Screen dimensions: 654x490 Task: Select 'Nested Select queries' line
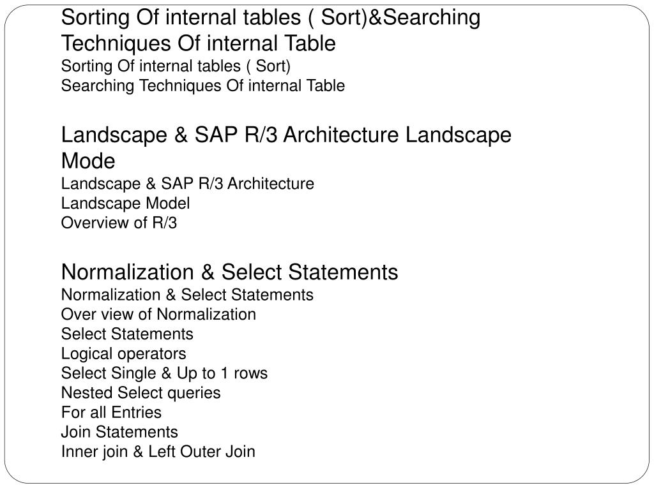pyautogui.click(x=141, y=393)
